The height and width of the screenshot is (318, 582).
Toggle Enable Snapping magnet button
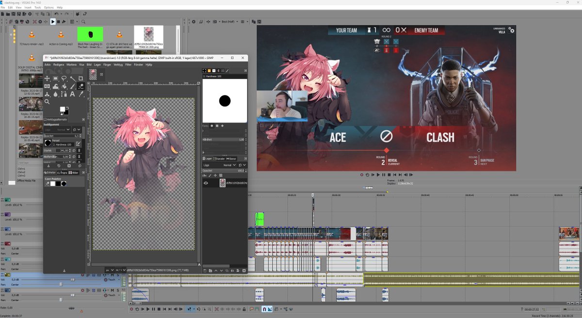tap(264, 309)
